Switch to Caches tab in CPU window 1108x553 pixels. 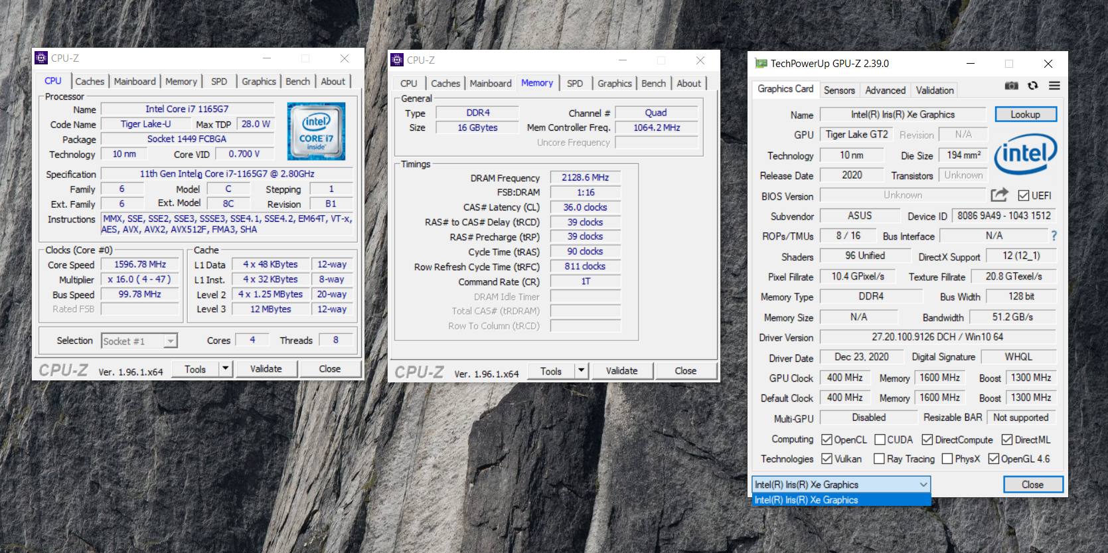(90, 82)
